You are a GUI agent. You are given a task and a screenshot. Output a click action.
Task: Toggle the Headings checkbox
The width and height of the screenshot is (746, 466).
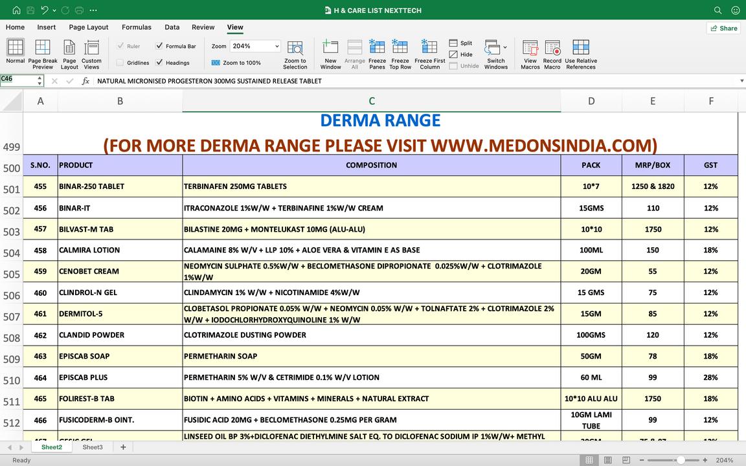(x=159, y=62)
